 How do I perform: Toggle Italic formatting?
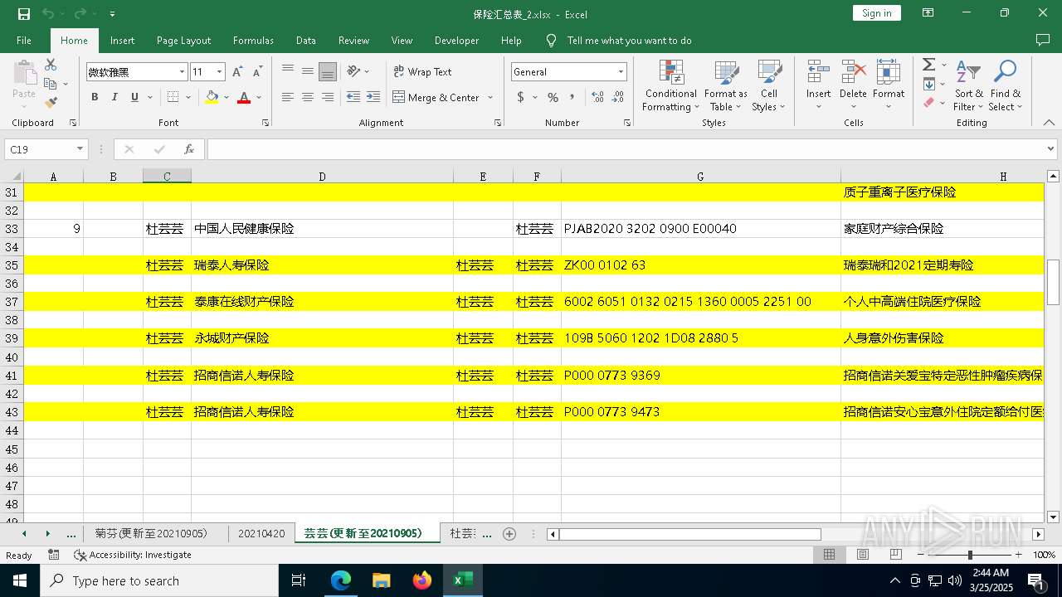(114, 97)
